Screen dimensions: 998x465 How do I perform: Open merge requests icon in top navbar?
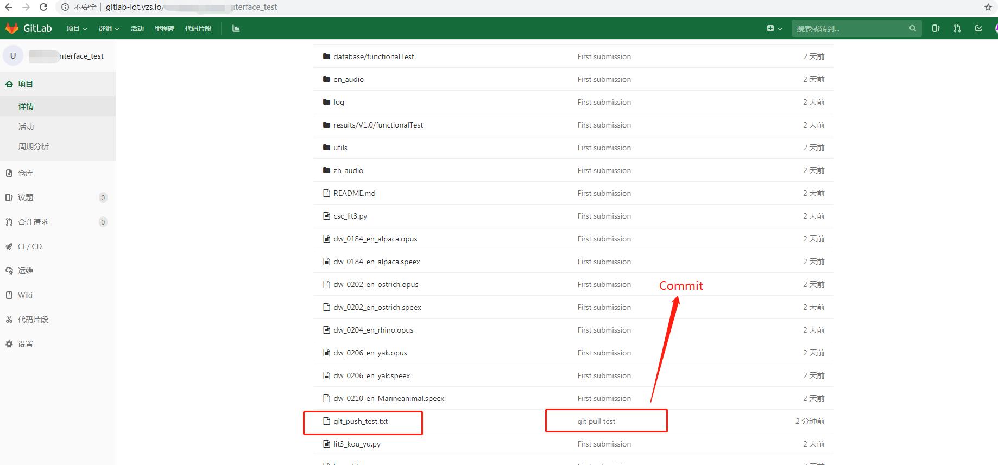coord(957,28)
